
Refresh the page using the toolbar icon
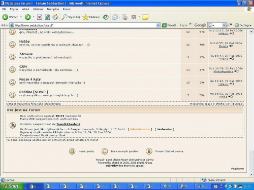[47, 17]
